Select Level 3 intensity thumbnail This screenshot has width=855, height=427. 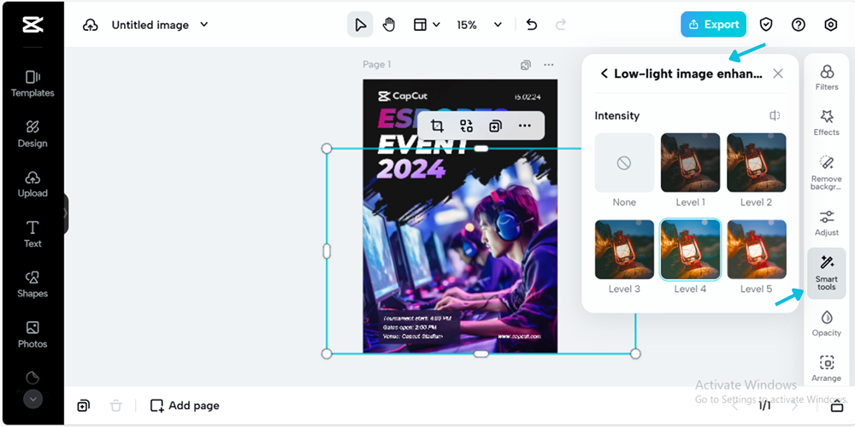click(624, 249)
